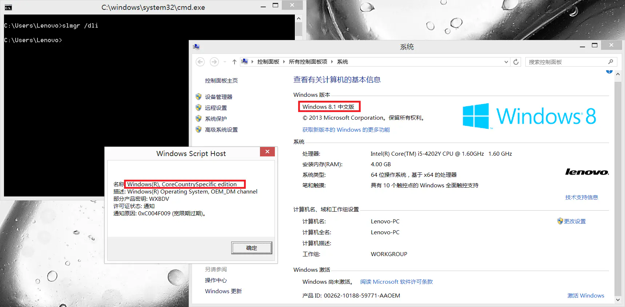Refresh the control panel view
Image resolution: width=625 pixels, height=307 pixels.
tap(516, 62)
